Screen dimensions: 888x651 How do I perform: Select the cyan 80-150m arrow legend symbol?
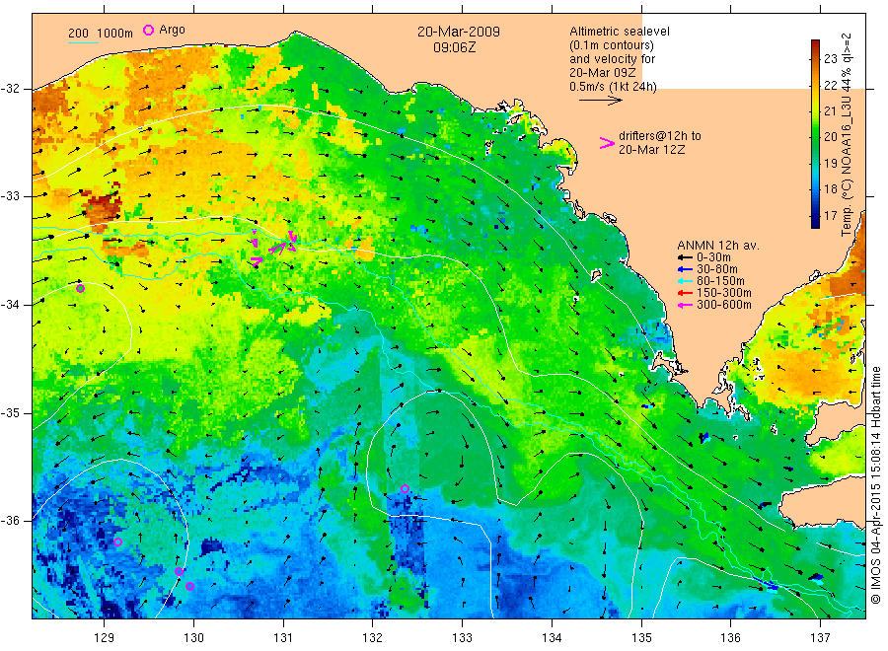686,281
